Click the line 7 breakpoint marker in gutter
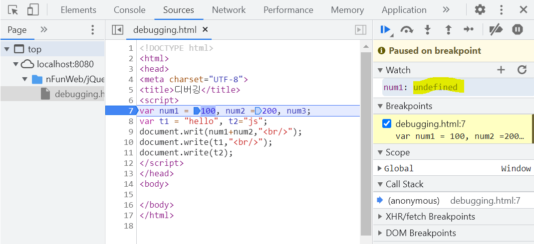 (x=121, y=111)
